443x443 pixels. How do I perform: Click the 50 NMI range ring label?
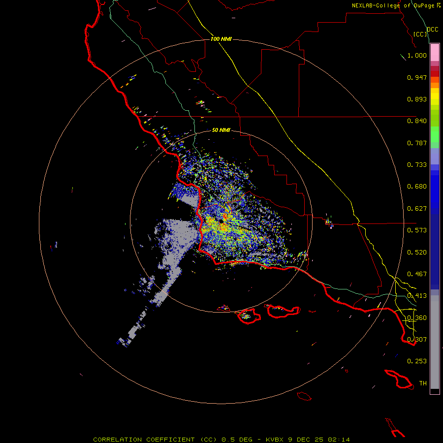[x=221, y=130]
